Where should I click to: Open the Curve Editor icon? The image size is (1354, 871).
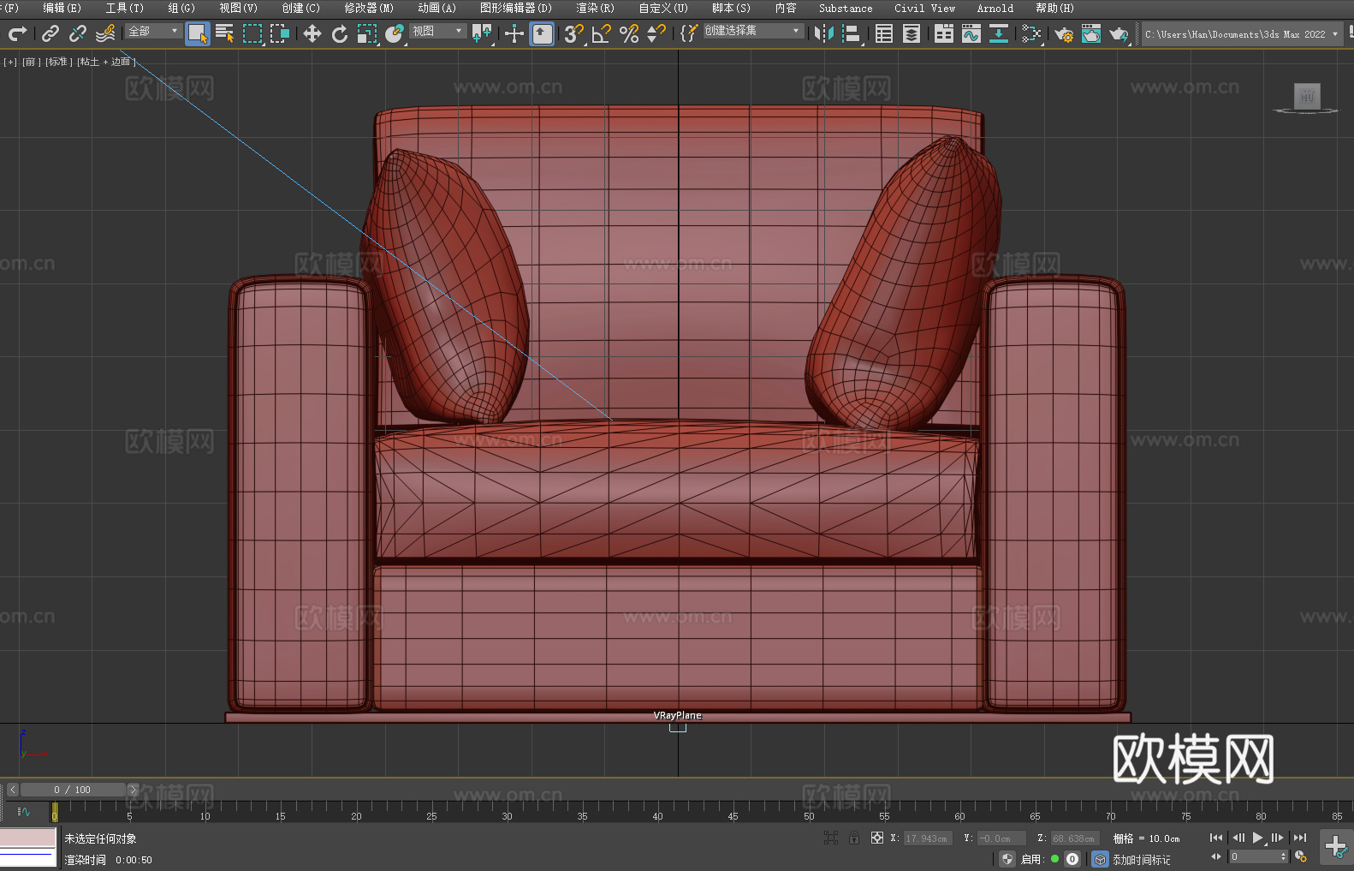tap(971, 33)
